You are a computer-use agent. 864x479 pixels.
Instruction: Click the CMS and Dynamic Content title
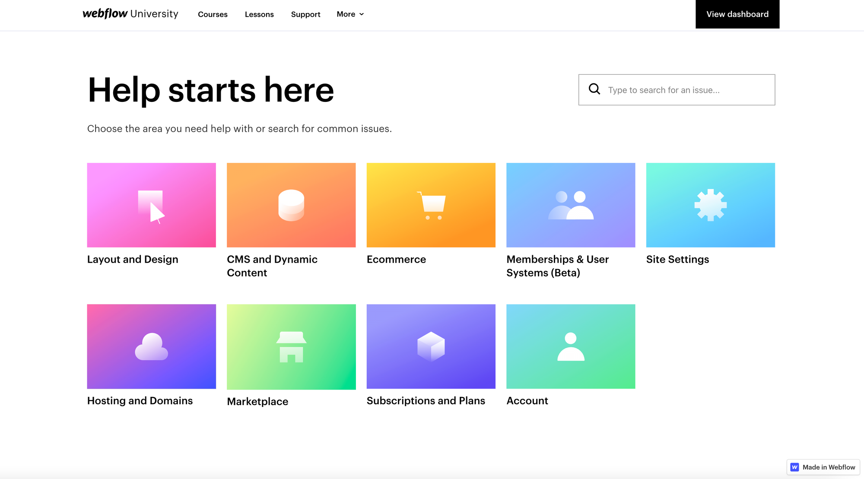[x=272, y=266]
